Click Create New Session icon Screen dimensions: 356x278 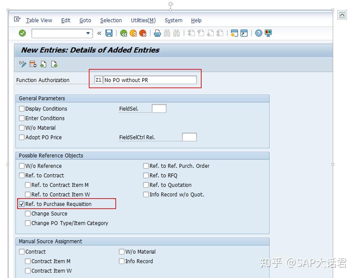coord(234,33)
